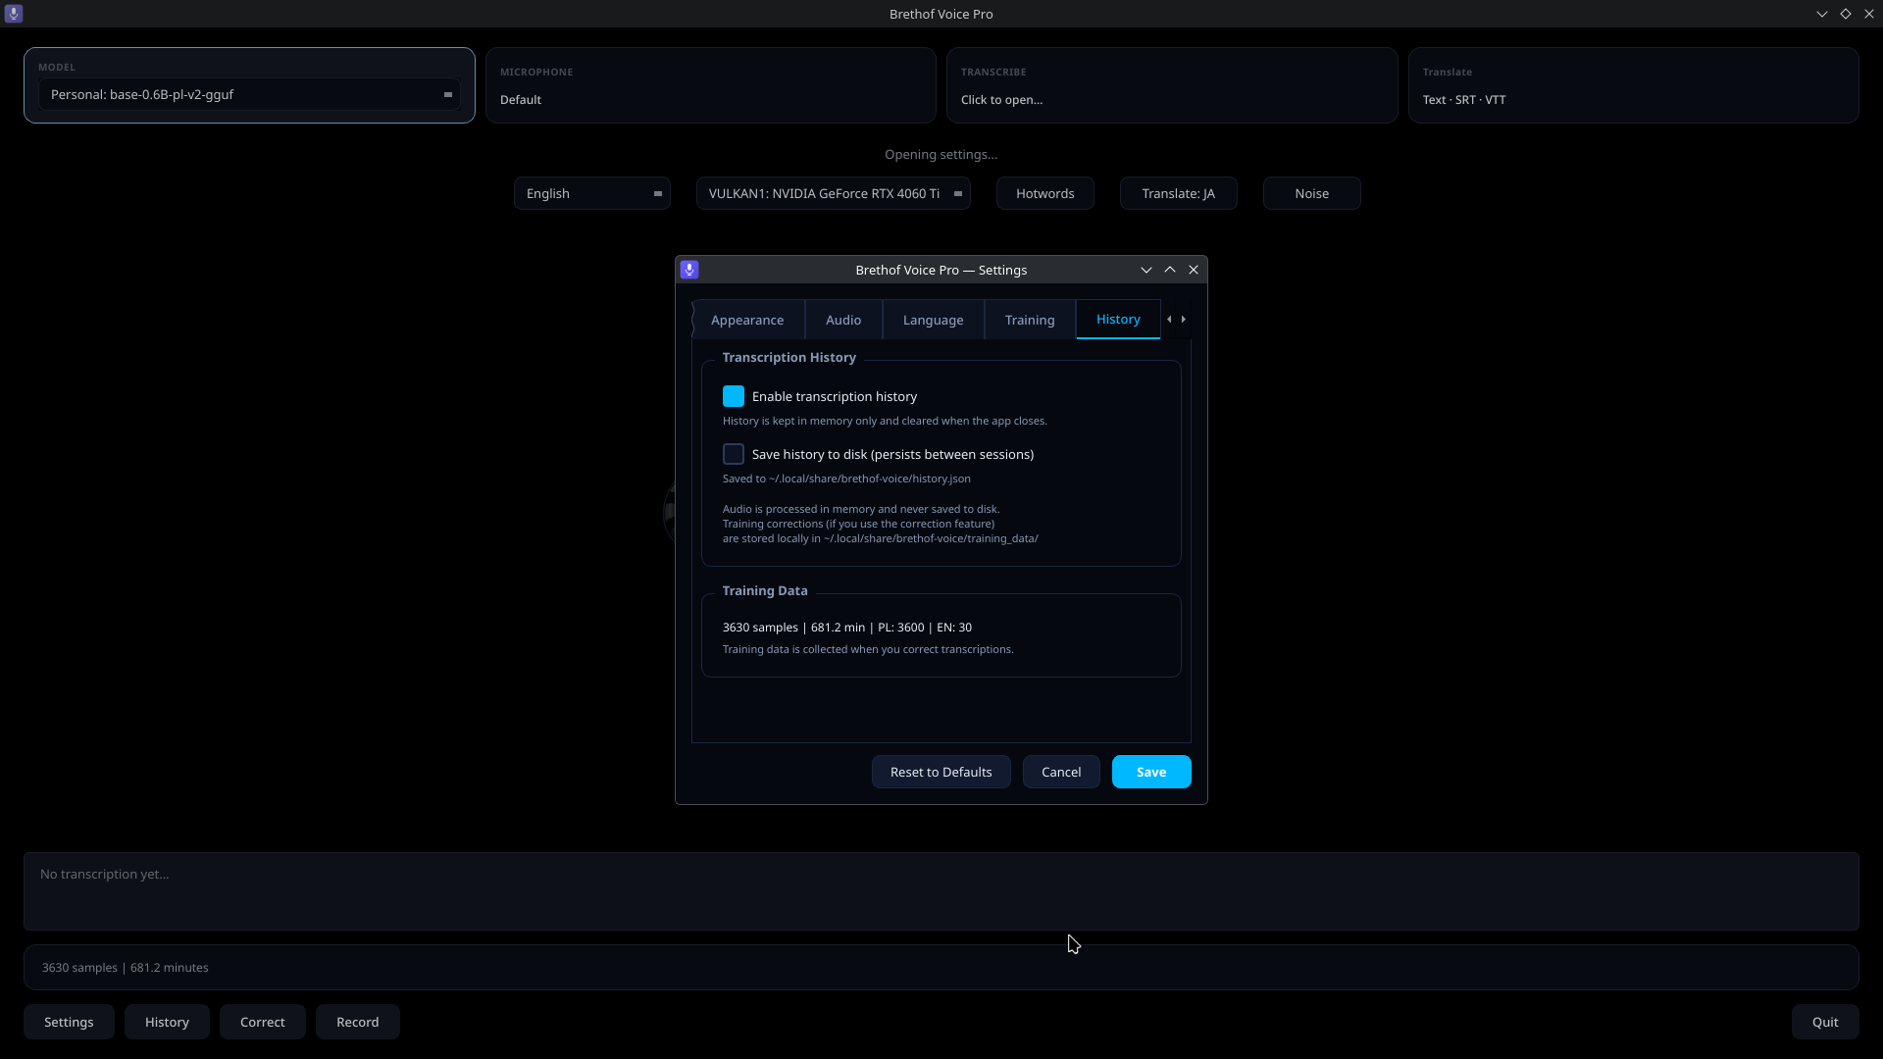The width and height of the screenshot is (1883, 1059).
Task: Start recording with the Record button
Action: [x=358, y=1022]
